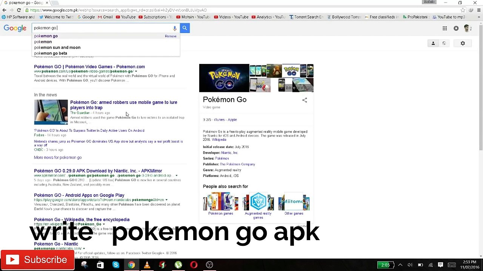Image resolution: width=483 pixels, height=271 pixels.
Task: Open CNBC Nintendo shares article
Action: [x=108, y=143]
